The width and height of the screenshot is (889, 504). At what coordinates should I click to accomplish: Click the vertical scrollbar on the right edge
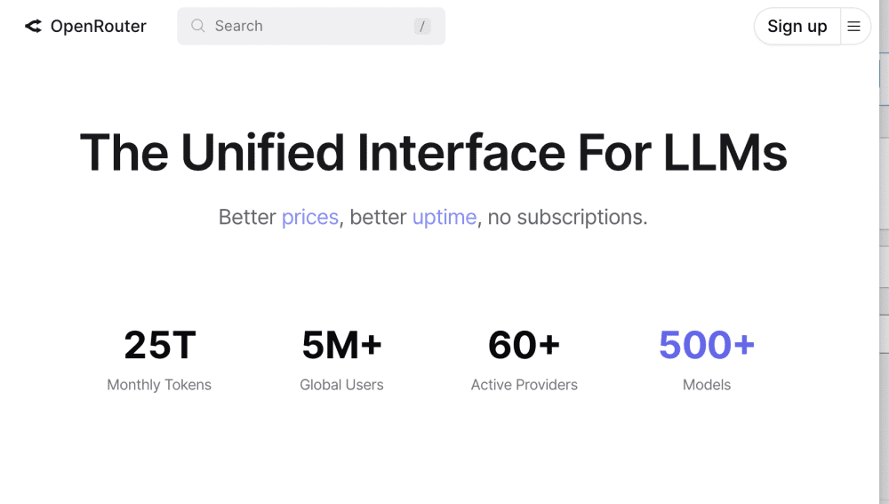point(884,267)
